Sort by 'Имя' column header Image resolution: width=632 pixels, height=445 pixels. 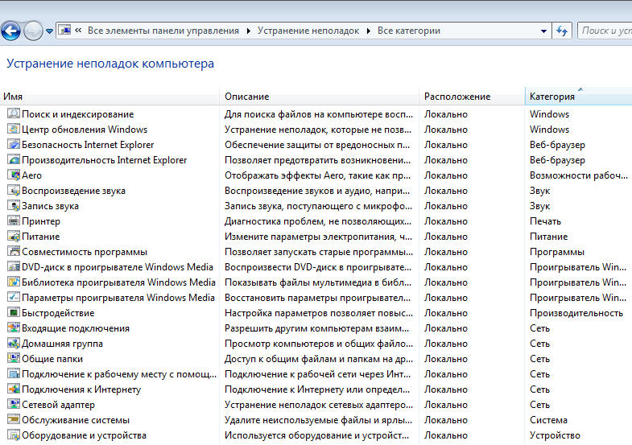pos(109,97)
